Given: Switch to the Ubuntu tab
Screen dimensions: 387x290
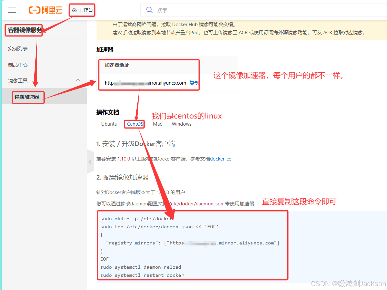Looking at the screenshot, I should pos(109,124).
